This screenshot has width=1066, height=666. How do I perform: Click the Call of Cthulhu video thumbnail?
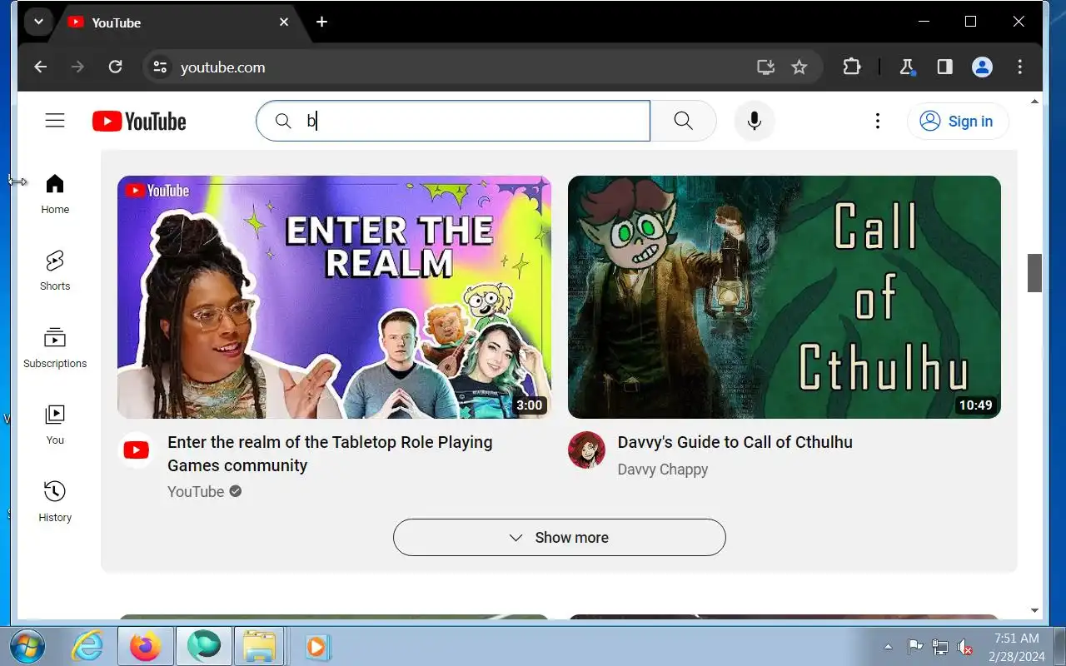[785, 297]
